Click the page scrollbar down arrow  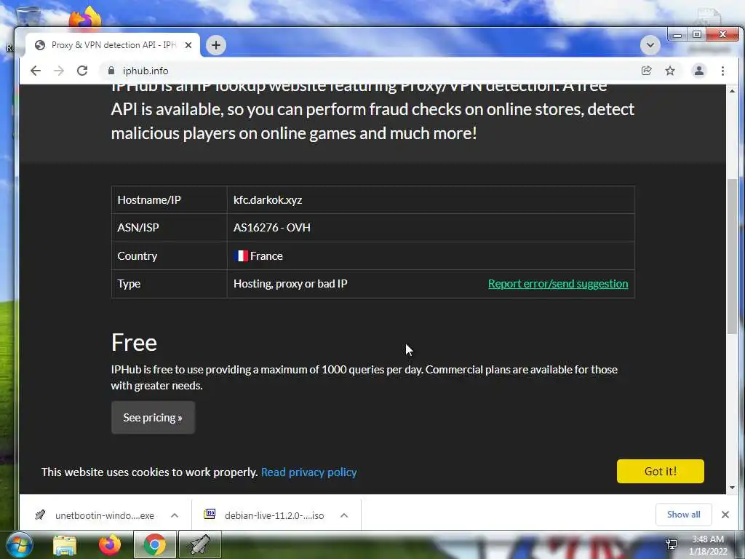[732, 488]
